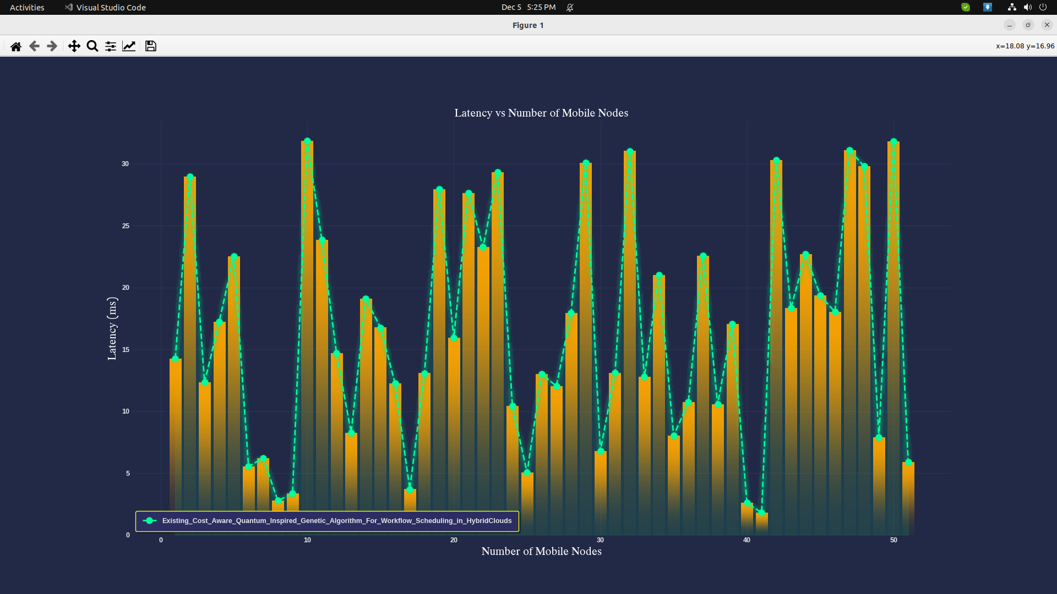Open the configure subplots dialog
The image size is (1057, 594).
[x=111, y=46]
